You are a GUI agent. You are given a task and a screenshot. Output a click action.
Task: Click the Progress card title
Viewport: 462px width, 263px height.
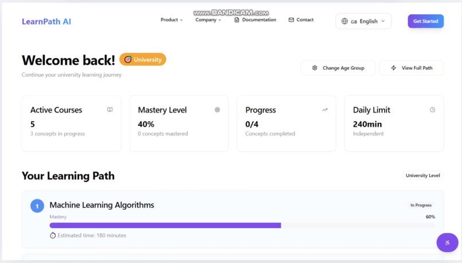[x=260, y=110]
